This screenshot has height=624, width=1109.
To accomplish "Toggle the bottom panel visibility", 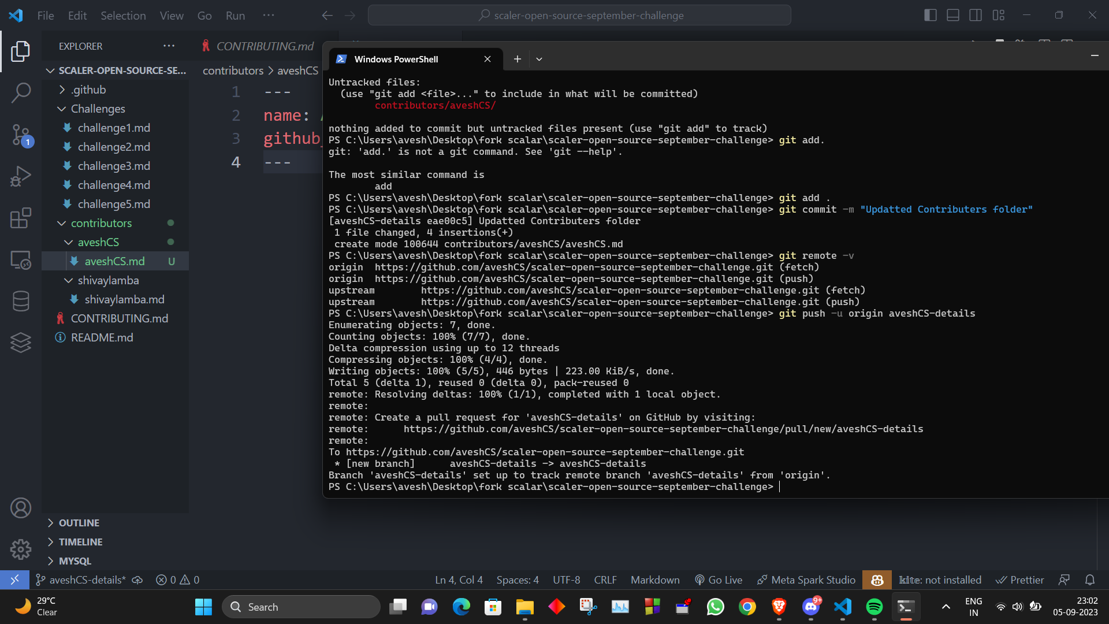I will [x=952, y=15].
